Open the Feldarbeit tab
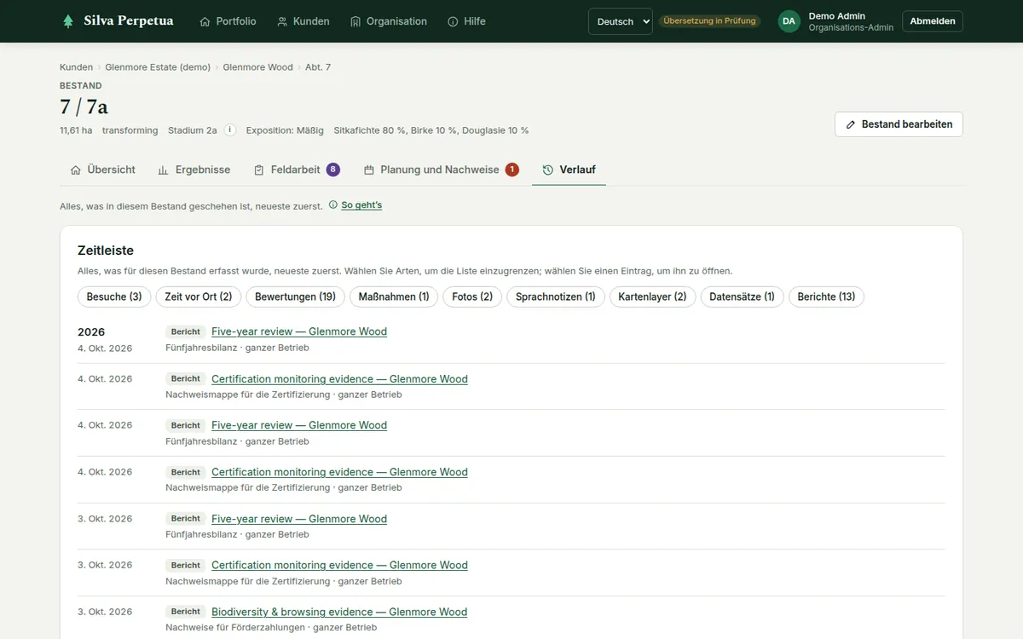This screenshot has width=1023, height=639. pos(297,170)
